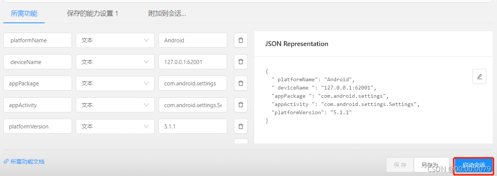The width and height of the screenshot is (497, 176).
Task: Click the "platformName": "Android" JSON line
Action: tap(313, 79)
